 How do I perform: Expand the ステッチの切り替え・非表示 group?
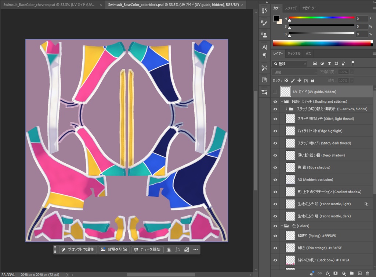coord(286,109)
